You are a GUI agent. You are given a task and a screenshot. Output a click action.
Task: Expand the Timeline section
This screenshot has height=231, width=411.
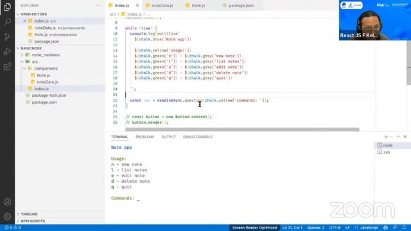[x=29, y=214]
